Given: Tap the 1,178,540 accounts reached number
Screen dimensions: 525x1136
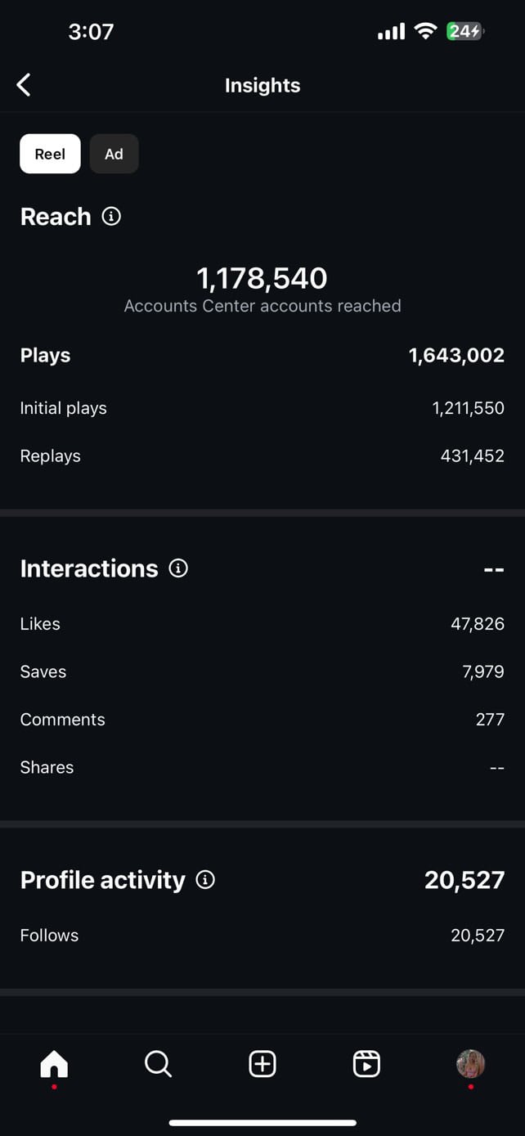Looking at the screenshot, I should point(262,278).
